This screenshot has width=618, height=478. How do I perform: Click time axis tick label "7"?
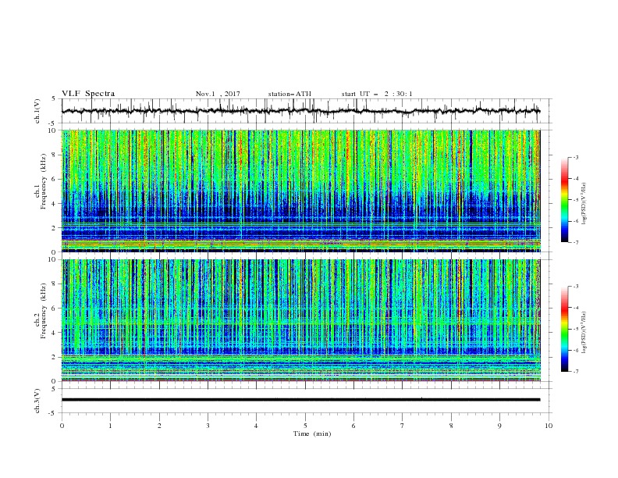pyautogui.click(x=402, y=426)
